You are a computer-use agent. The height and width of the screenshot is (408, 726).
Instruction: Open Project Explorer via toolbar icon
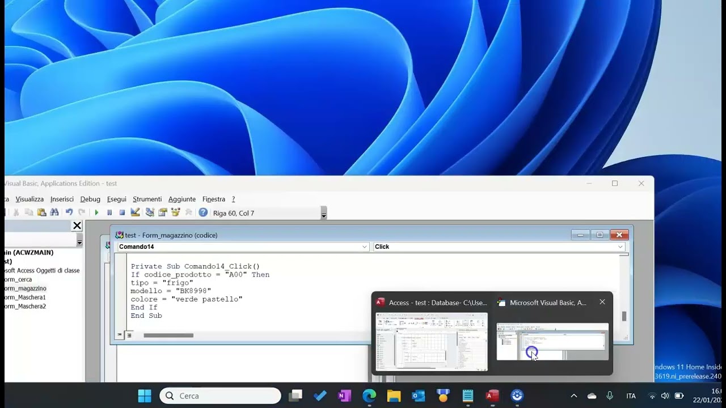[x=150, y=212]
